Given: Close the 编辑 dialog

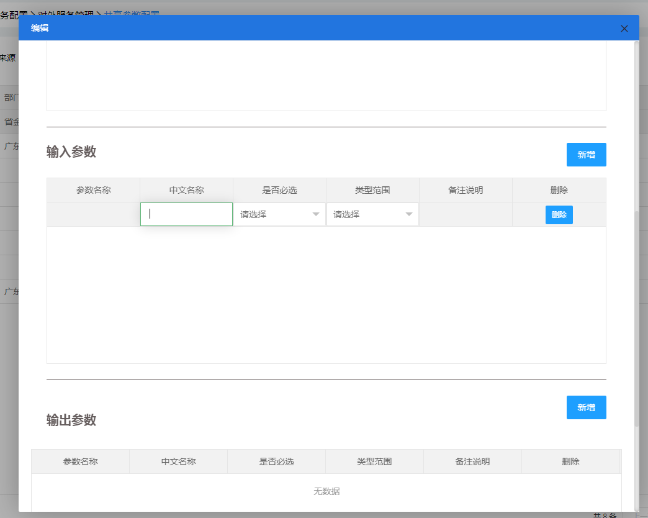Looking at the screenshot, I should pyautogui.click(x=624, y=28).
